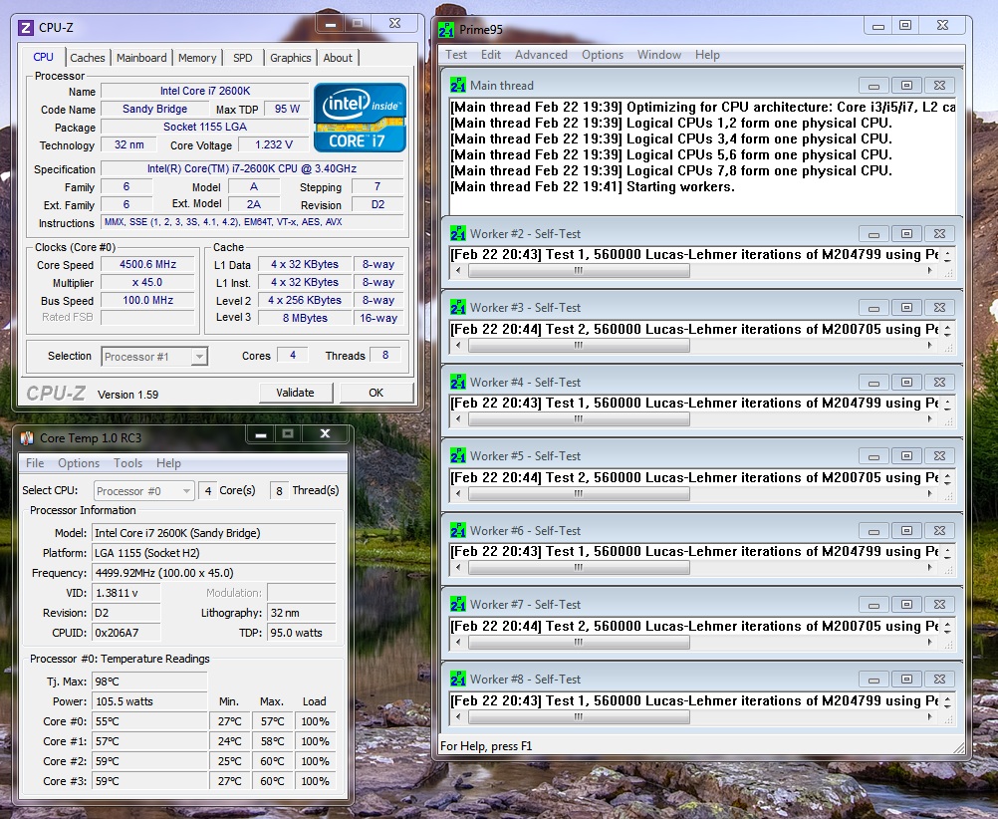Click the Worker #4 window icon
998x819 pixels.
tap(457, 383)
